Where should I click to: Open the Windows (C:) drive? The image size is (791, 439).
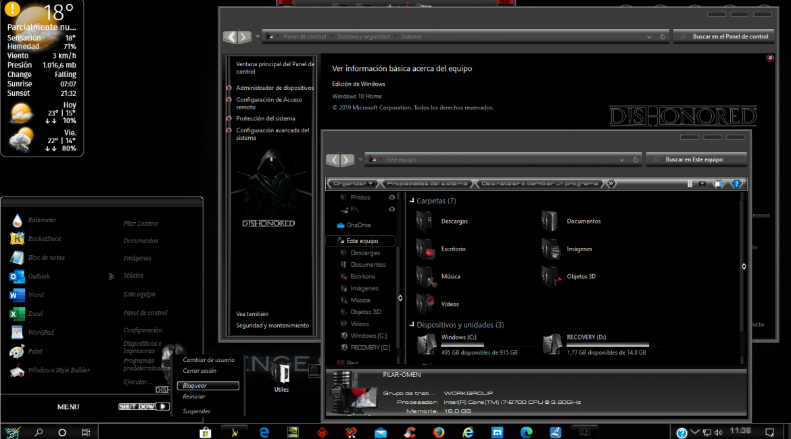pos(474,344)
